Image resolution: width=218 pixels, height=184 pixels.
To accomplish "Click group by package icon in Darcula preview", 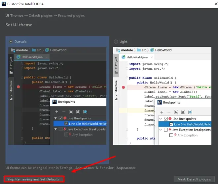I will coord(71,112).
